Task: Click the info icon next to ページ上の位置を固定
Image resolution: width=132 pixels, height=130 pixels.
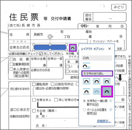Action: click(x=111, y=110)
